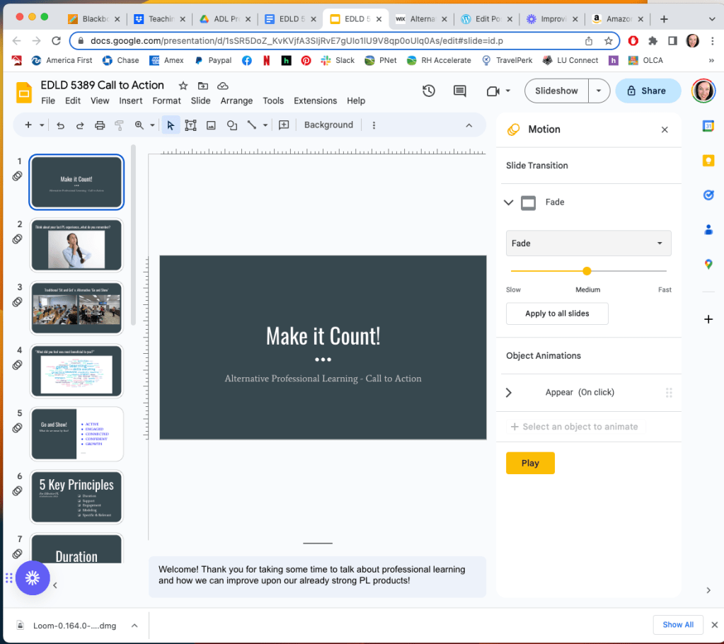Select the 5 Key Principles slide thumbnail
This screenshot has width=724, height=644.
(x=76, y=497)
